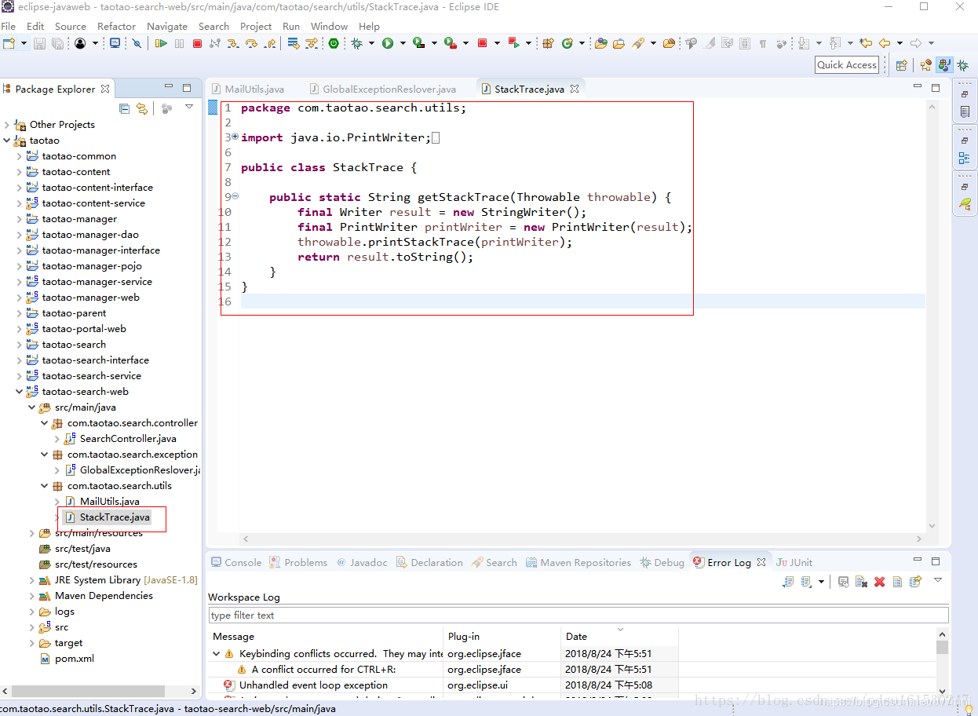978x716 pixels.
Task: Close the StackTrace.java editor tab
Action: [x=575, y=89]
